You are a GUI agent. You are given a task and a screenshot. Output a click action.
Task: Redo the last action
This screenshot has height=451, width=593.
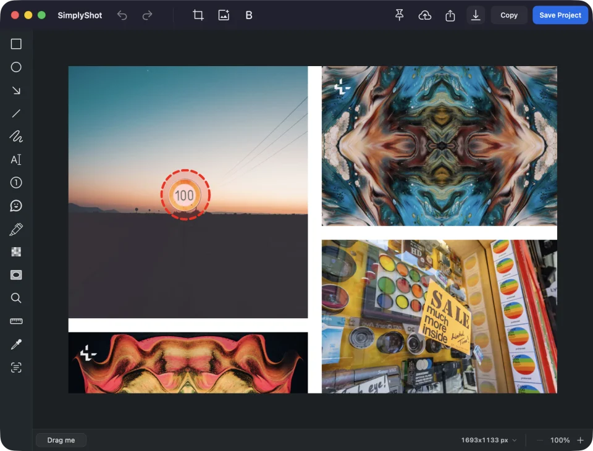coord(147,15)
